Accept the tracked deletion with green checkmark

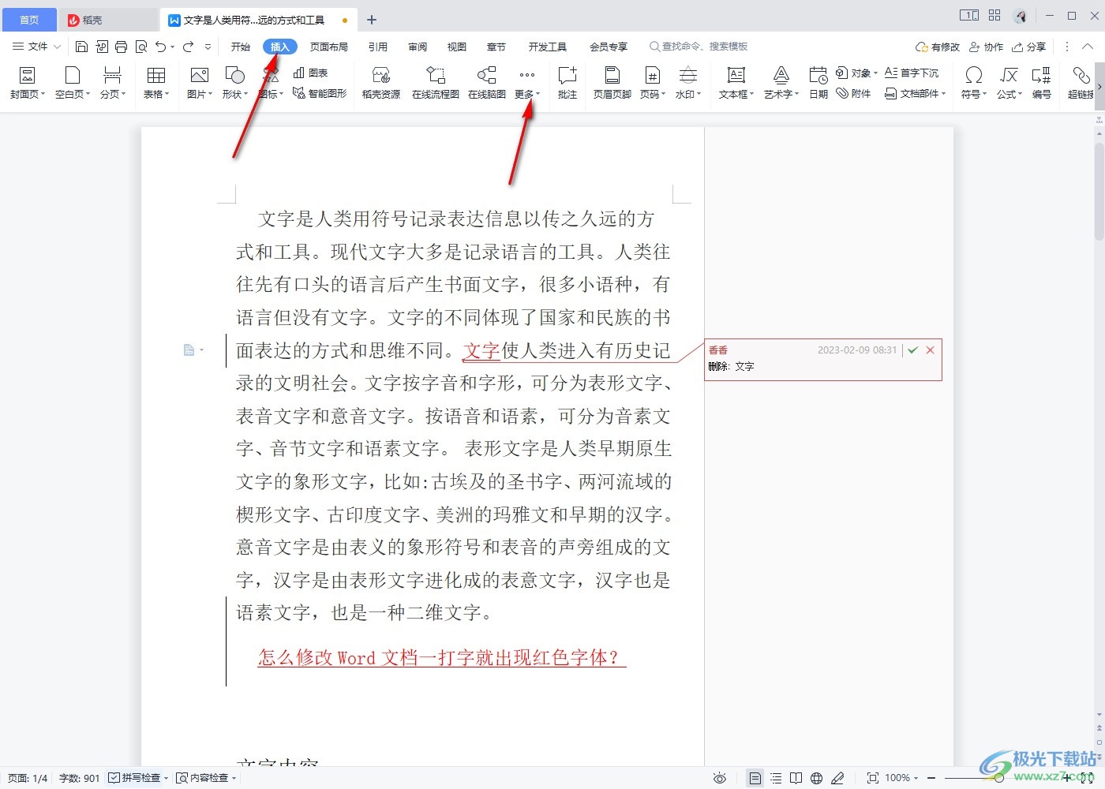tap(912, 350)
